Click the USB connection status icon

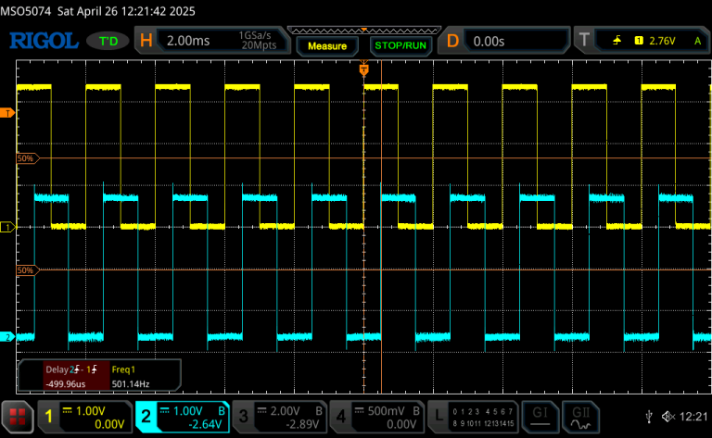(x=648, y=418)
